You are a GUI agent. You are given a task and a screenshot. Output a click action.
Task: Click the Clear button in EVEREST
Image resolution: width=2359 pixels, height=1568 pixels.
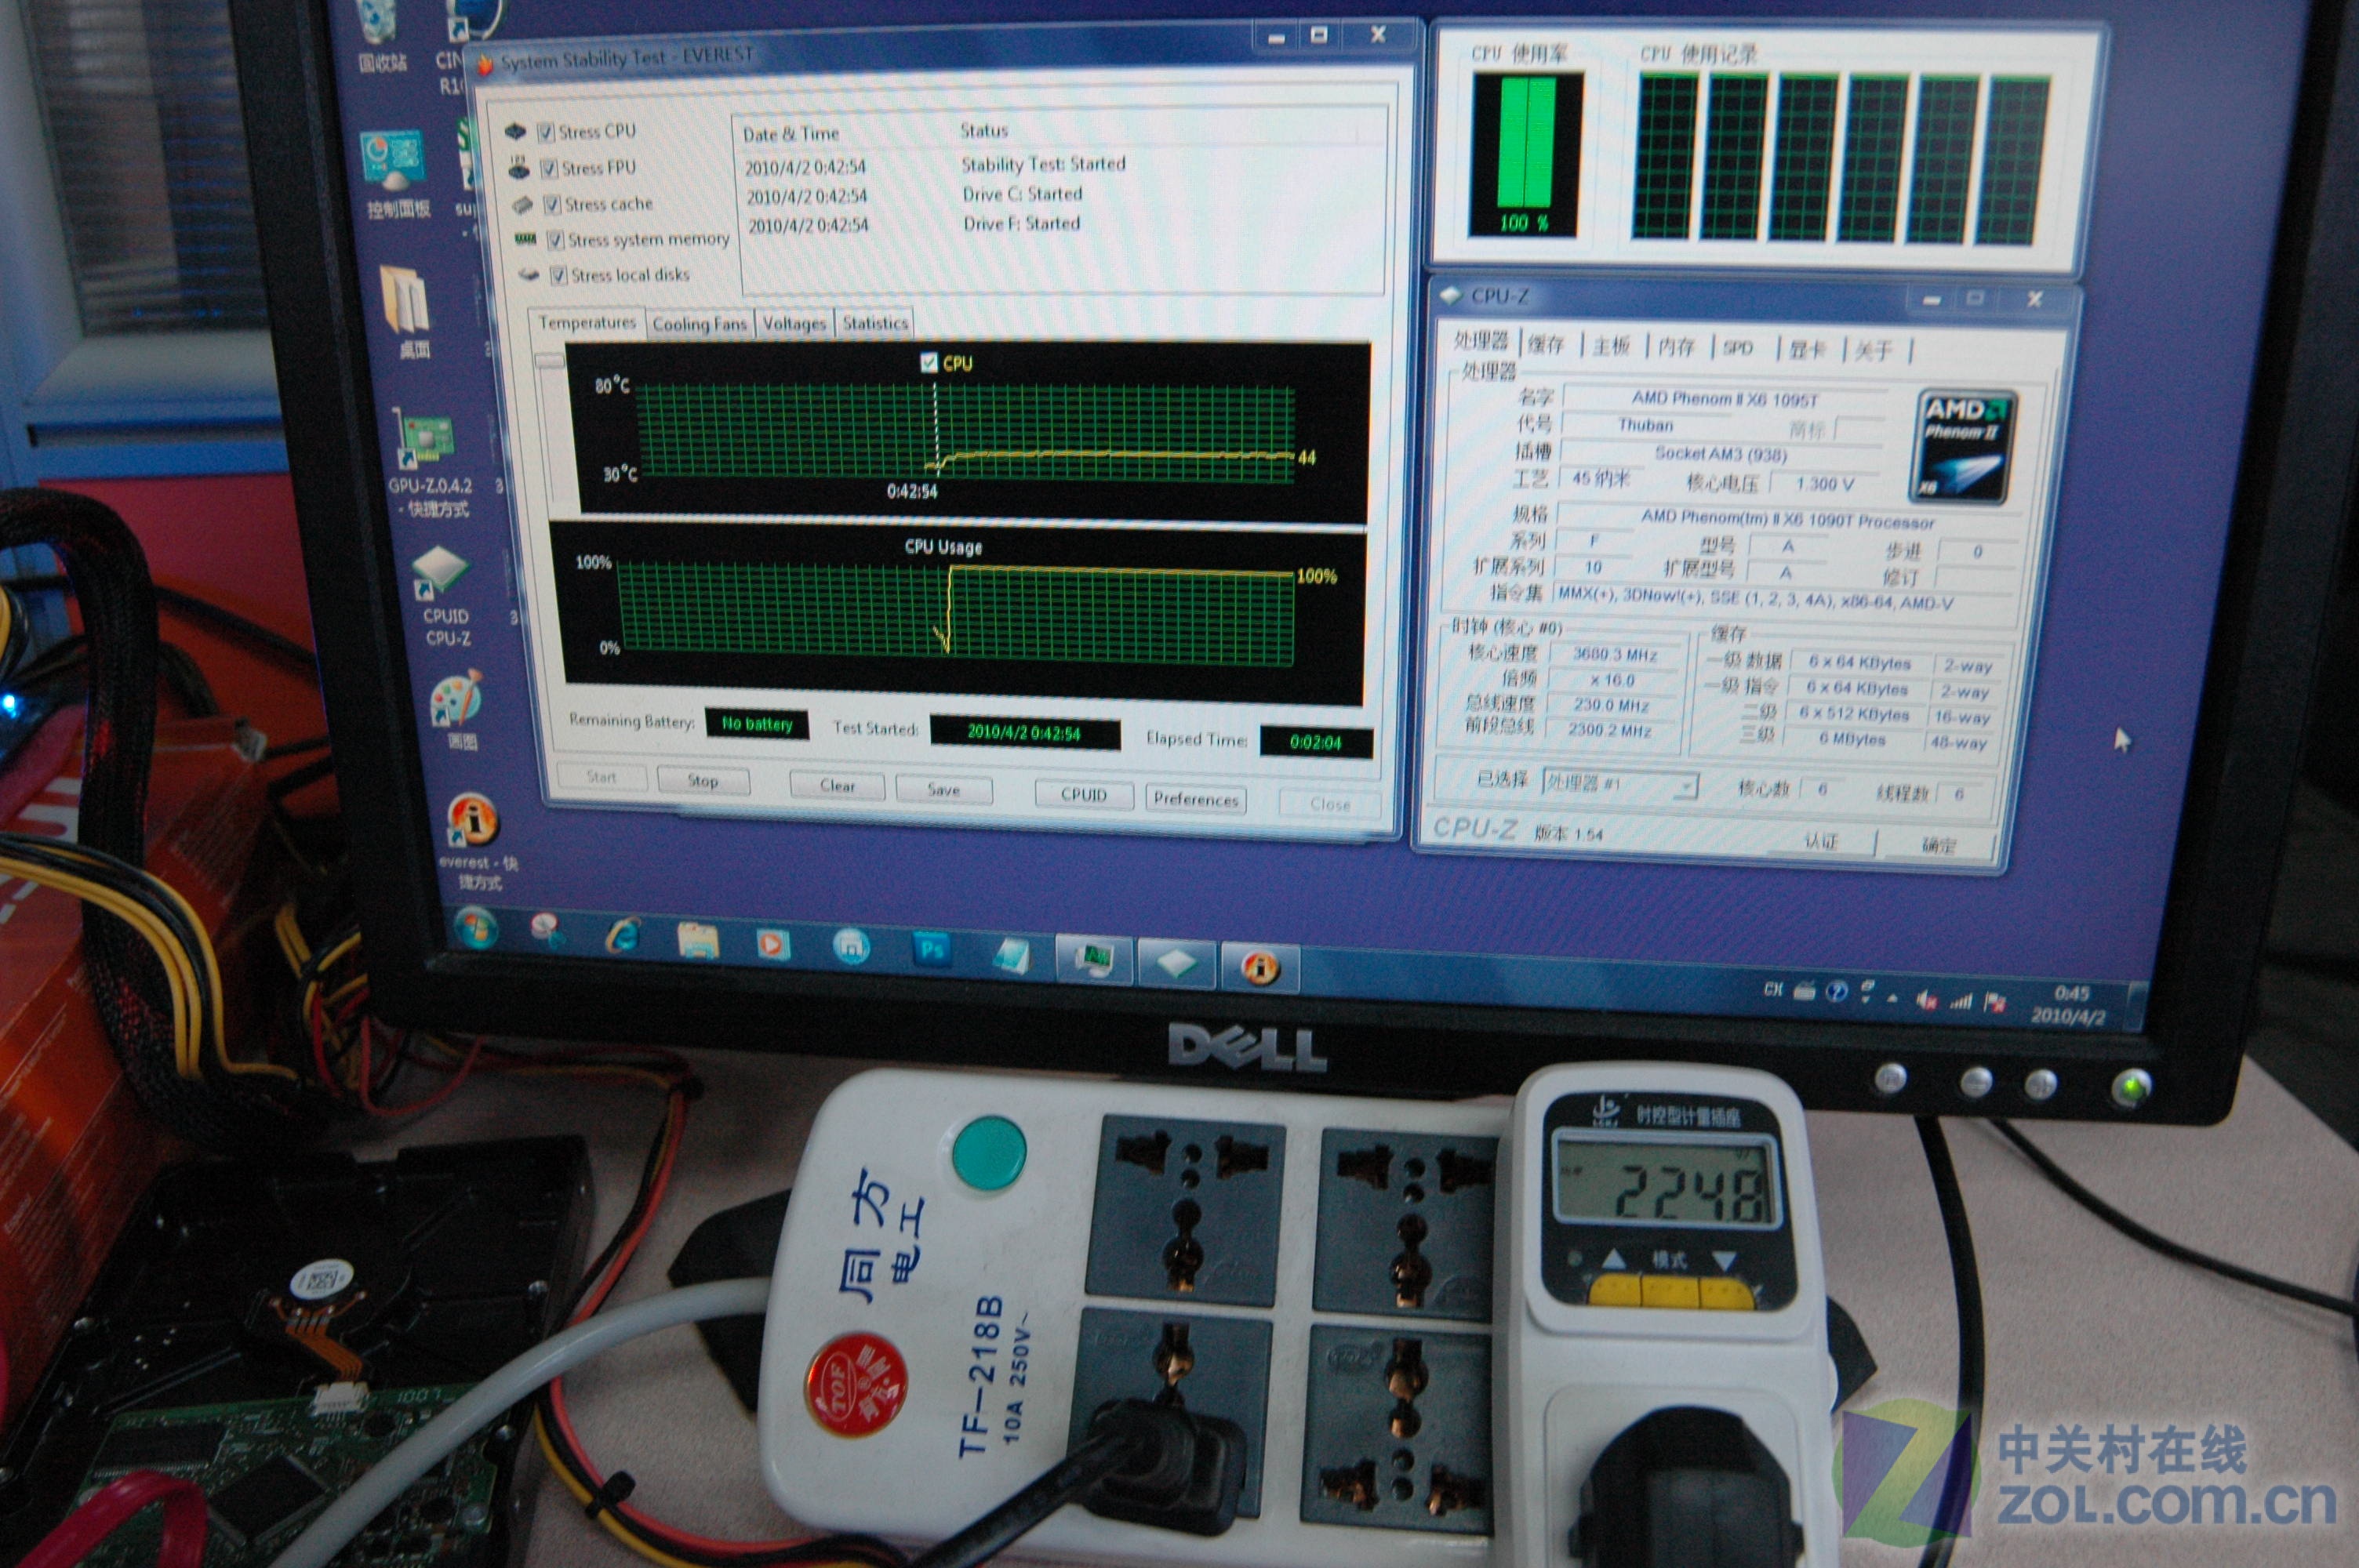tap(837, 786)
